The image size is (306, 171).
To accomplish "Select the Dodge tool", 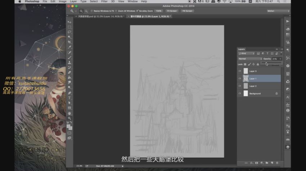I will pyautogui.click(x=69, y=88).
